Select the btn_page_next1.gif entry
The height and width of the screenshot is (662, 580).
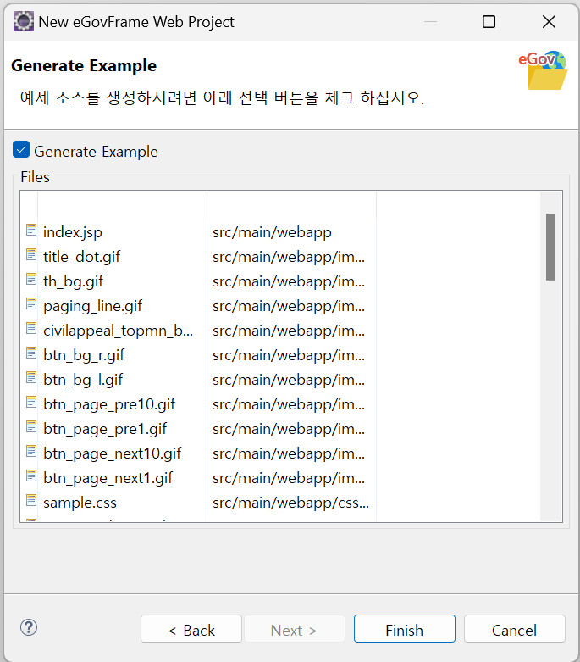tap(108, 478)
